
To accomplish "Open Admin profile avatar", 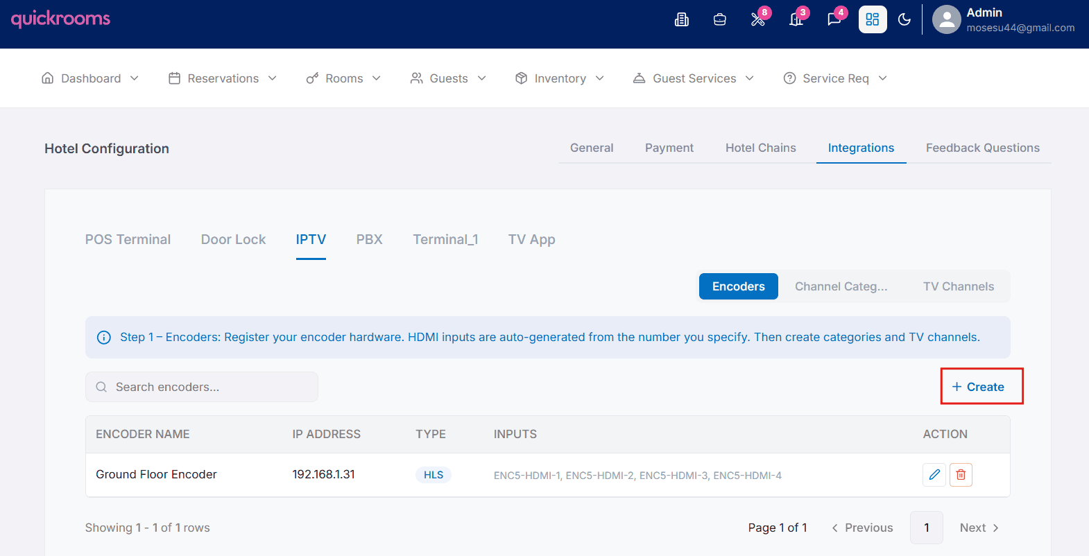I will (x=947, y=19).
